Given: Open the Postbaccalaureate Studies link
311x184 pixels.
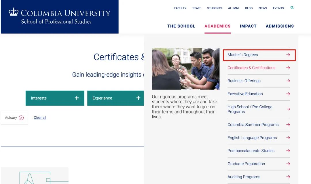Looking at the screenshot, I should (251, 151).
